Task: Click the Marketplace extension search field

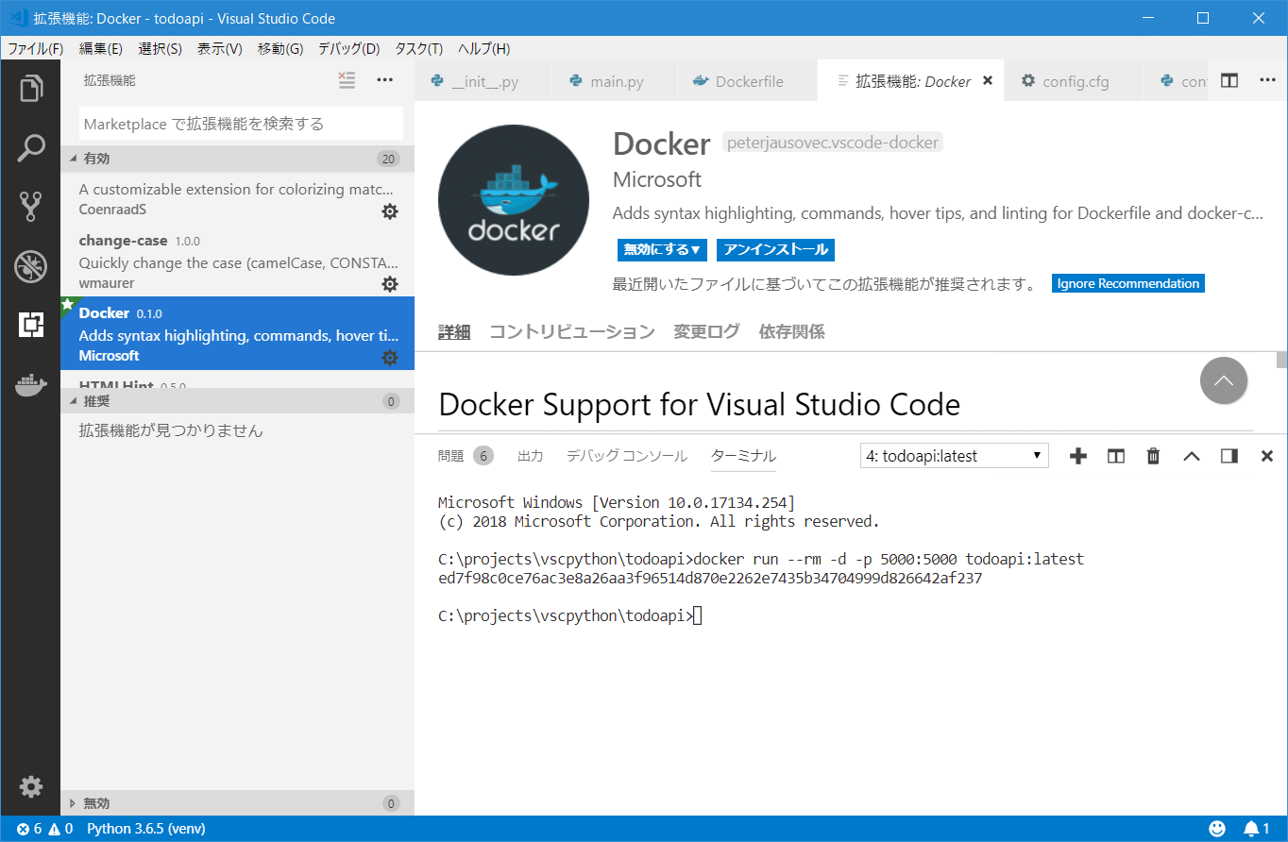Action: (239, 123)
